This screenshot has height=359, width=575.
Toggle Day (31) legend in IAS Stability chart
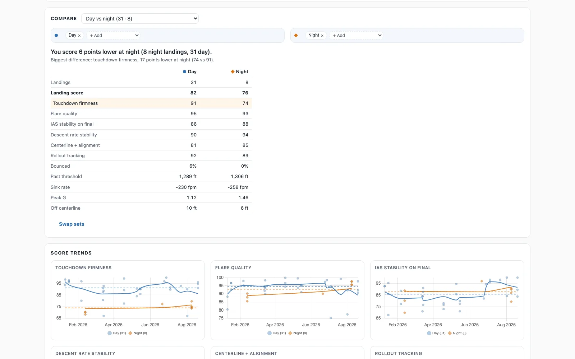(x=436, y=333)
